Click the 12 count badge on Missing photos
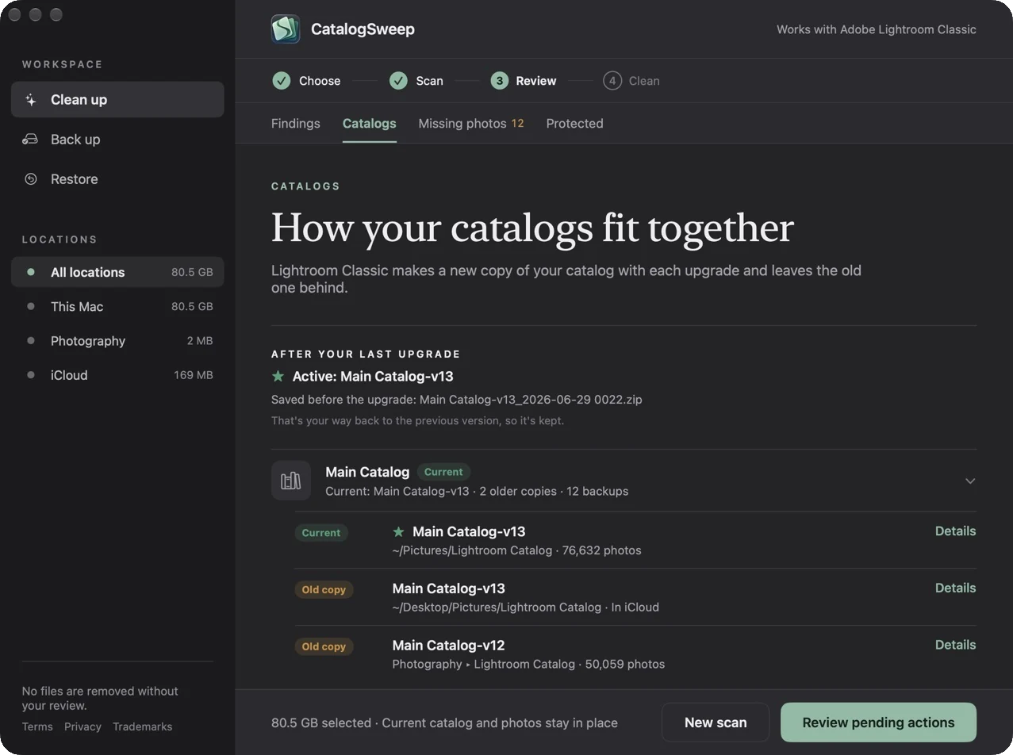 (x=517, y=123)
